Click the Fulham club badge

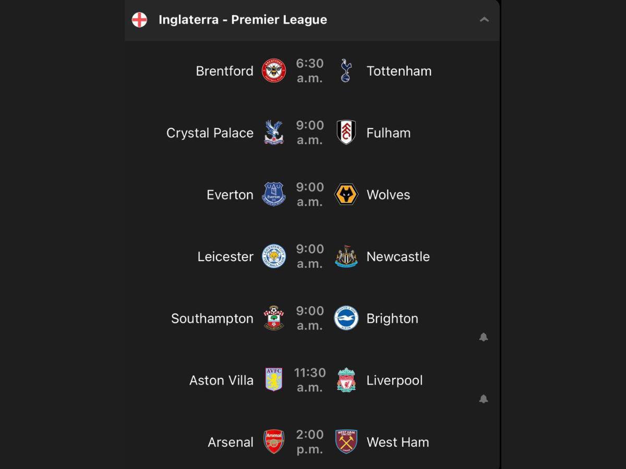[346, 133]
